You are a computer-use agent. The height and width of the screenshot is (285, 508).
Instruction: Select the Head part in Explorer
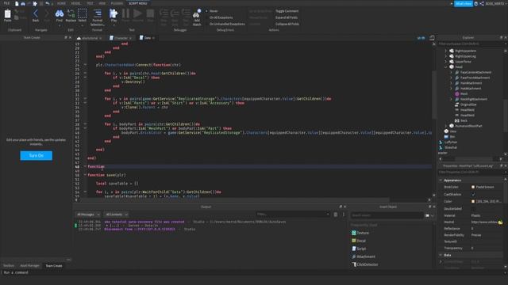click(459, 66)
